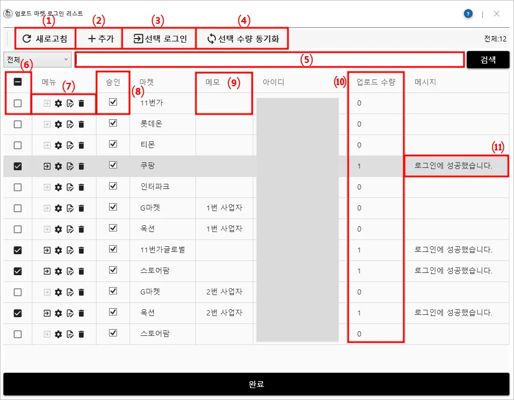The width and height of the screenshot is (514, 400).
Task: Select the 11번가 row checkbox
Action: (18, 103)
